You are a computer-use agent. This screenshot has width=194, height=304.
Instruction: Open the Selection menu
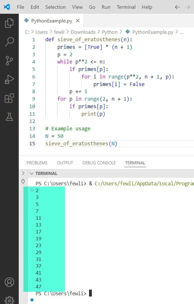(x=55, y=7)
